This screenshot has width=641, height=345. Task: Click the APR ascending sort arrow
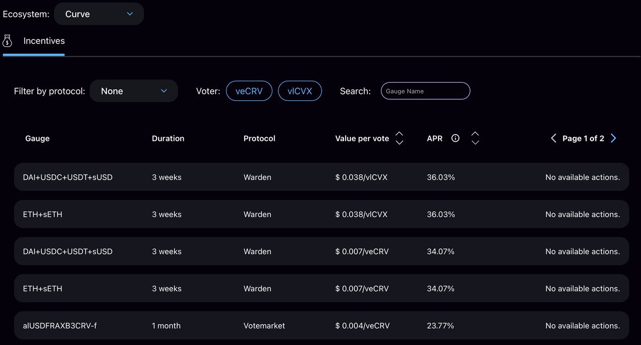[475, 134]
